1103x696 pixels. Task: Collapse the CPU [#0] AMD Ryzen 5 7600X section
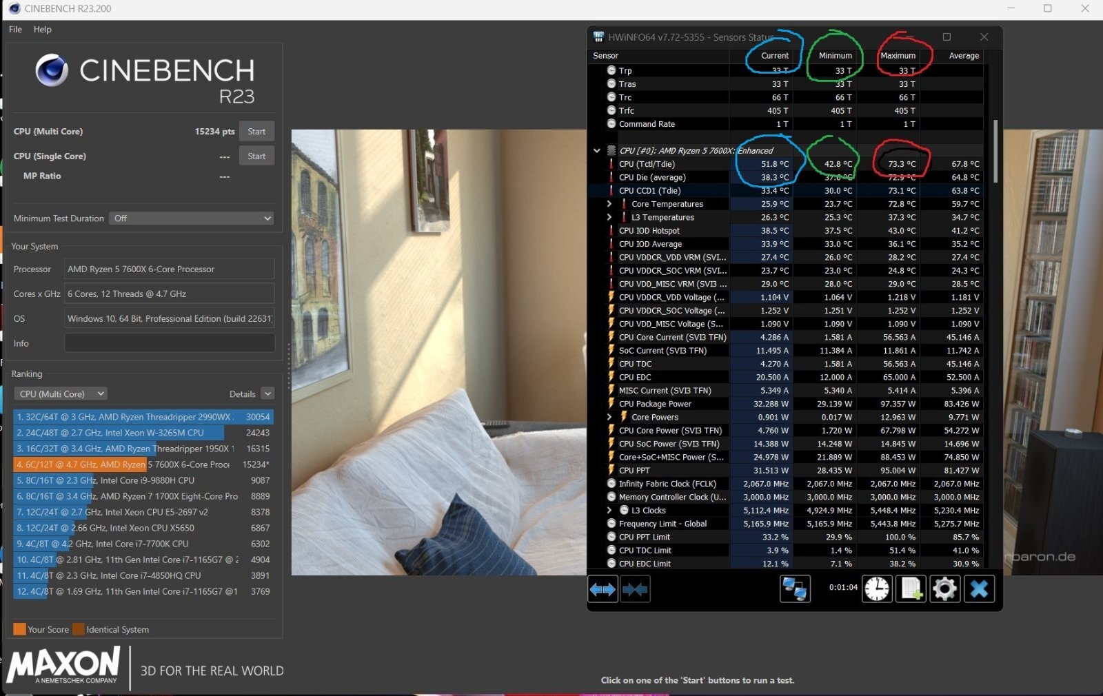click(x=596, y=150)
